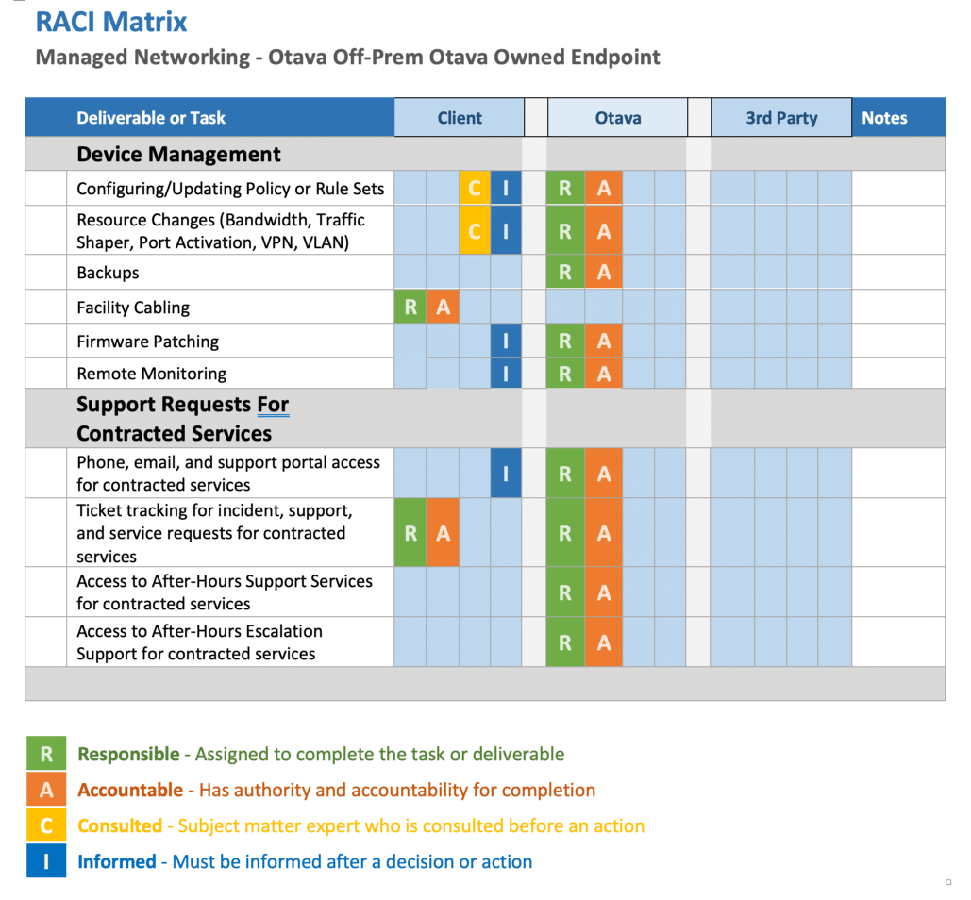Image resolution: width=971 pixels, height=900 pixels.
Task: Select the blue I cell in Resource Changes row
Action: (506, 230)
